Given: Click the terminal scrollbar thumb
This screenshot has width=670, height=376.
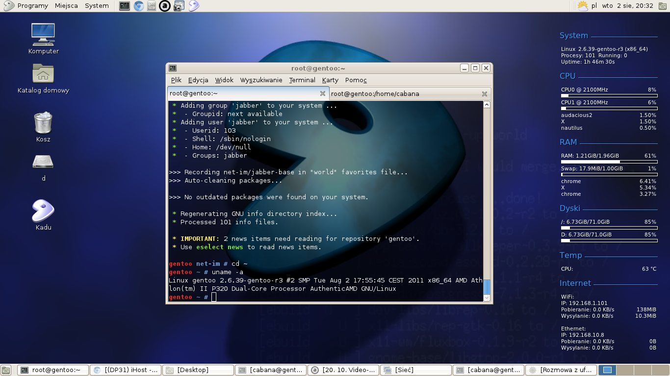Looking at the screenshot, I should coord(487,286).
